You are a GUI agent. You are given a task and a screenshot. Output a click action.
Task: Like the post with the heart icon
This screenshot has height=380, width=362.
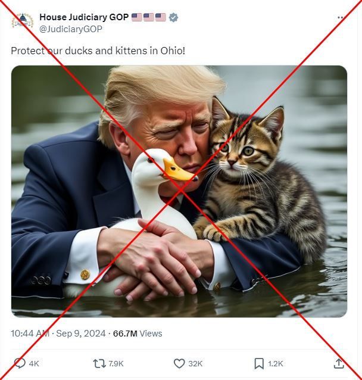click(179, 363)
